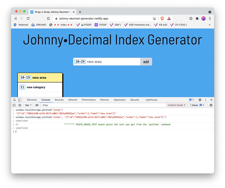The image size is (225, 188).
Task: Toggle the device toolbar emulator
Action: click(20, 100)
